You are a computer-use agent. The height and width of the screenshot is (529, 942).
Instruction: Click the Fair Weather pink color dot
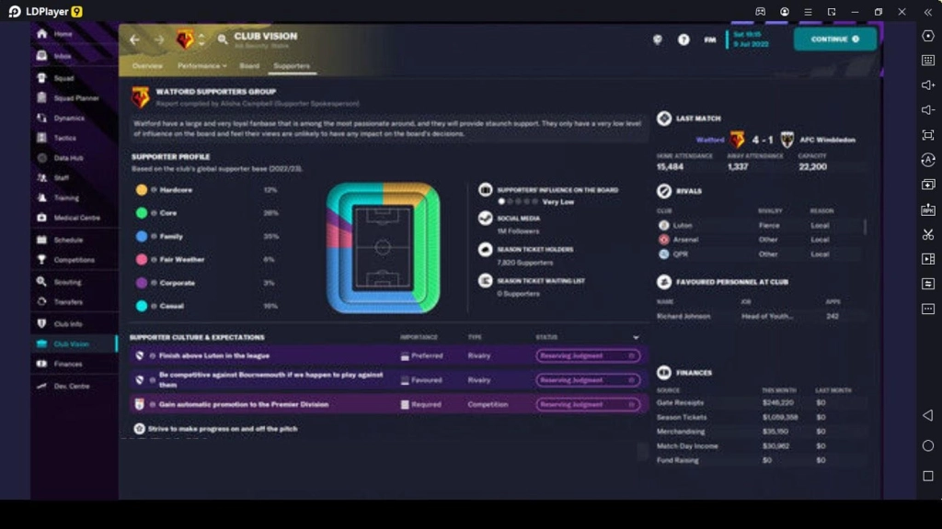(x=141, y=260)
